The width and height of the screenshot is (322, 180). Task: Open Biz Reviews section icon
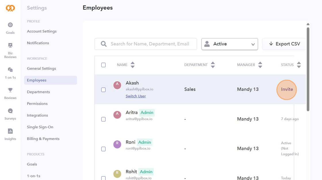(x=10, y=45)
